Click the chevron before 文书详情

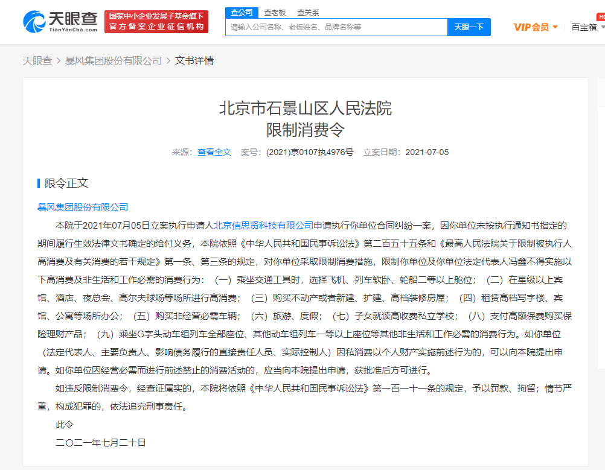click(x=168, y=61)
